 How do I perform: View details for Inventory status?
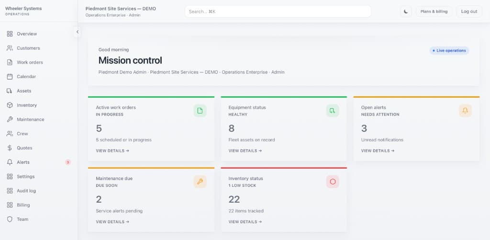[x=245, y=222]
